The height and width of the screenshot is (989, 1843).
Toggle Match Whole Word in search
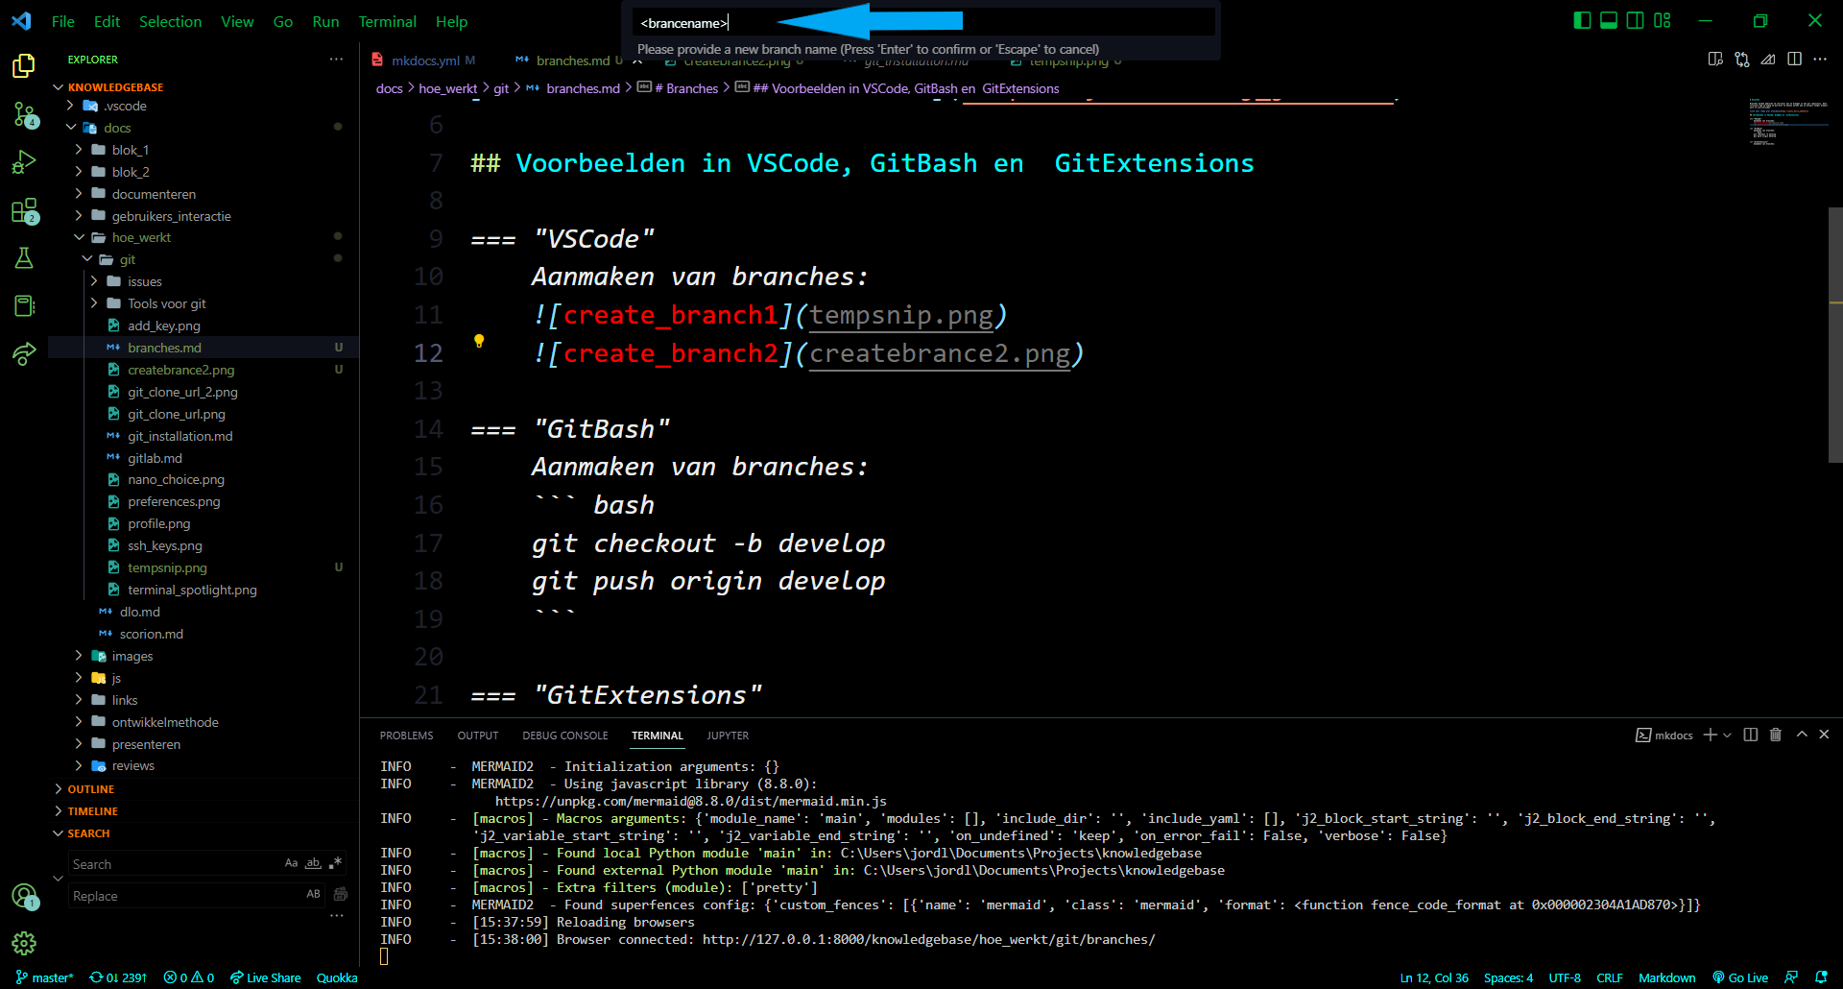click(x=313, y=863)
